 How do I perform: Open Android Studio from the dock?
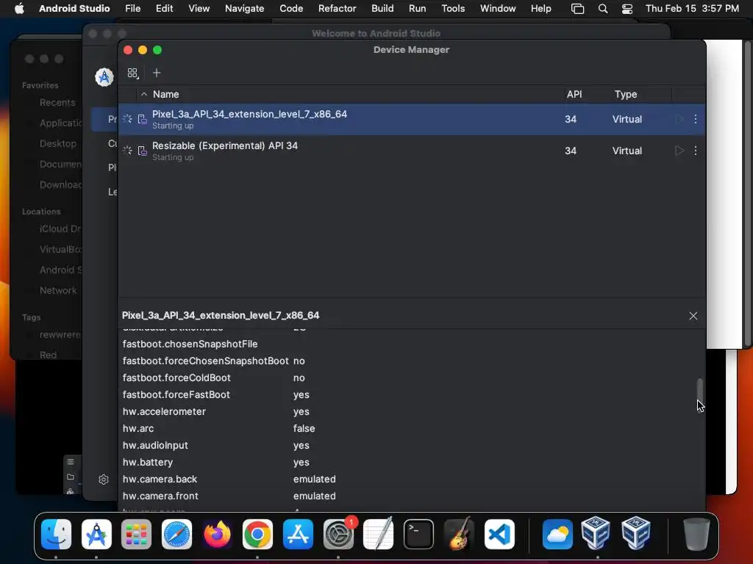pos(96,535)
